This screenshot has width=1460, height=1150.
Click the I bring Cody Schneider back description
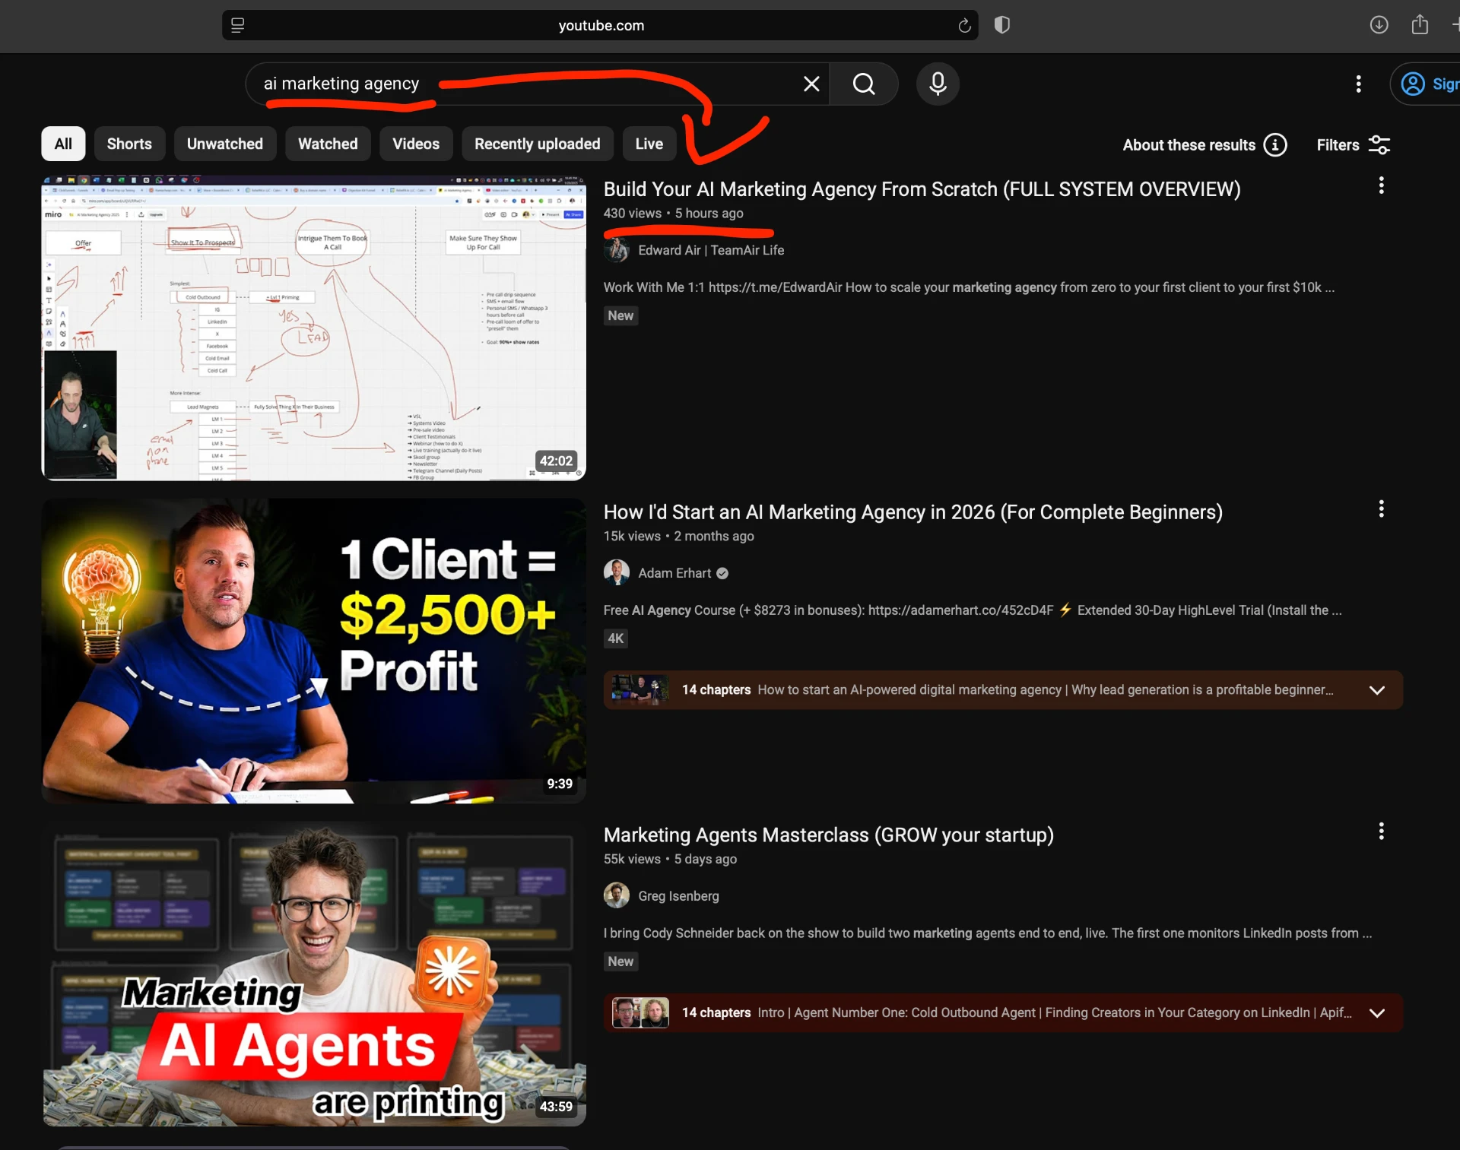coord(987,933)
